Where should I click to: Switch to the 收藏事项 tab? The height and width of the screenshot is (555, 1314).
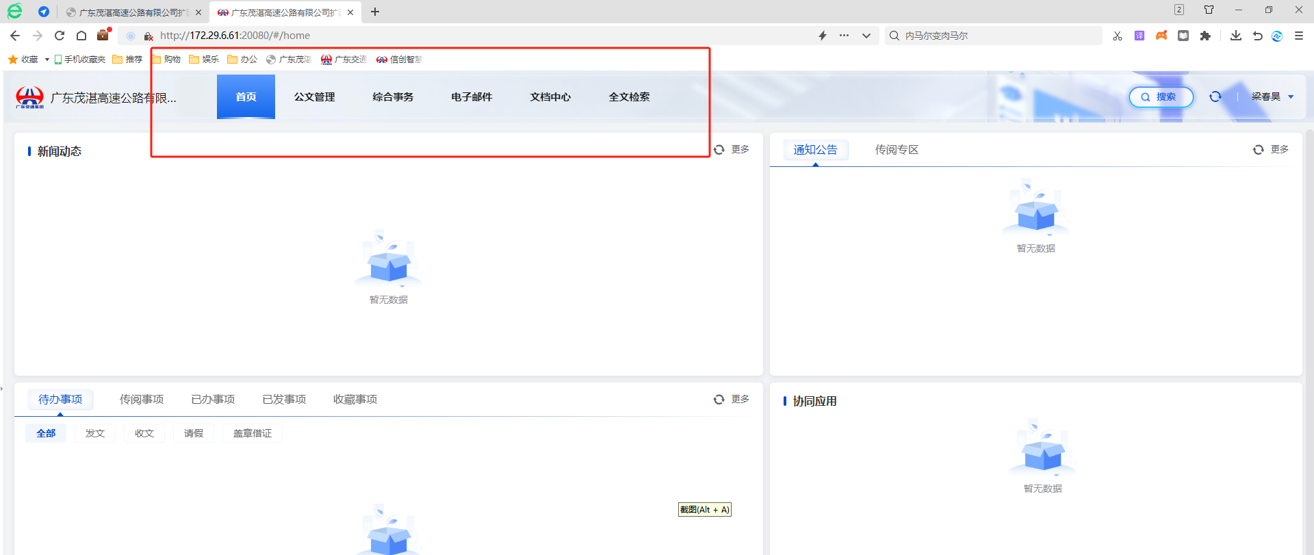(x=355, y=400)
